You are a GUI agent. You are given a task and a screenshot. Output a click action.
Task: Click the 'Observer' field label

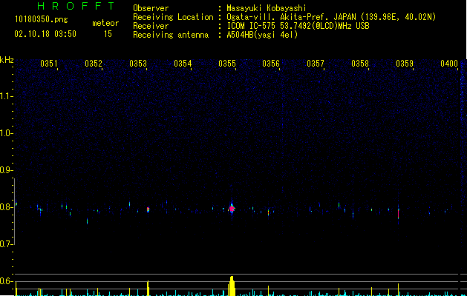[x=151, y=8]
